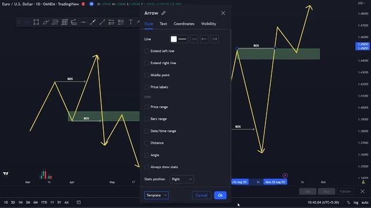Click the left anchor point of the selected arrow
The image size is (371, 208).
[237, 48]
